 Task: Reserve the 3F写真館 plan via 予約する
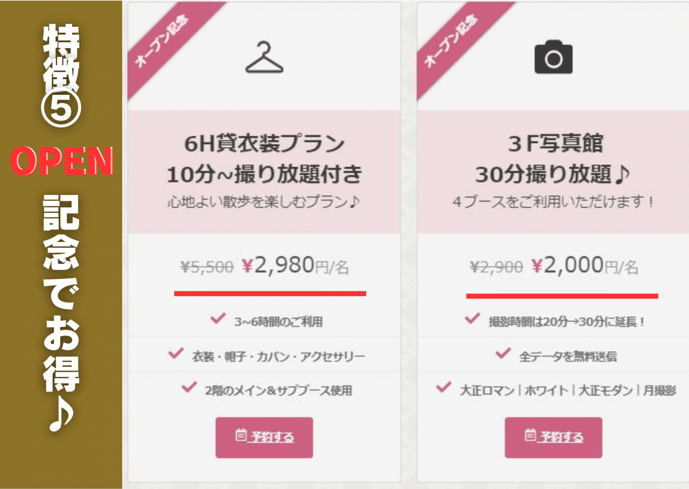click(x=553, y=437)
